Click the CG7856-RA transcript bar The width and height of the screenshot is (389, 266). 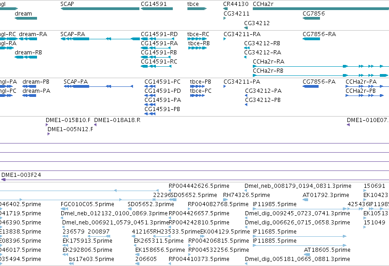tap(311, 39)
